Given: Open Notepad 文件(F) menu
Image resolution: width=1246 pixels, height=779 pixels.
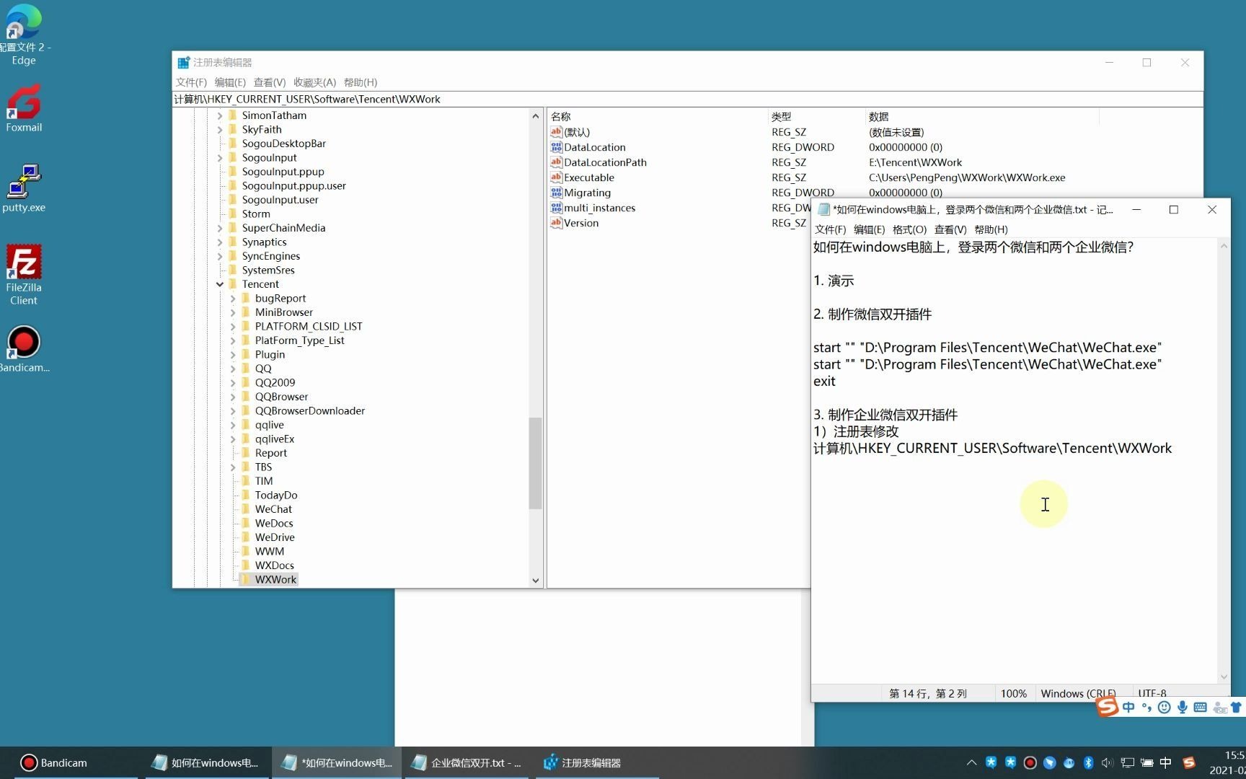Looking at the screenshot, I should [x=830, y=229].
